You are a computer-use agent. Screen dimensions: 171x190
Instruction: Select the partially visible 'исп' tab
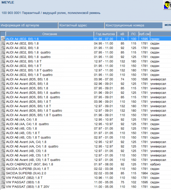[x=167, y=25]
